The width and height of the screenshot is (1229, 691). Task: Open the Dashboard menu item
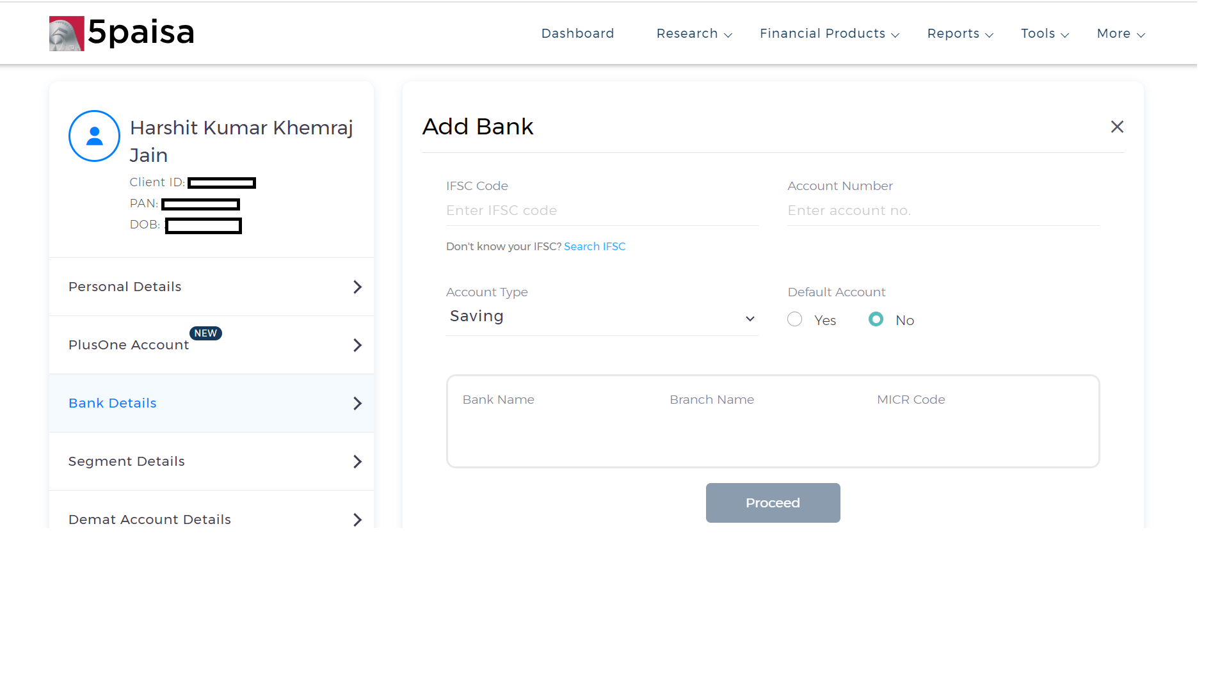[577, 33]
